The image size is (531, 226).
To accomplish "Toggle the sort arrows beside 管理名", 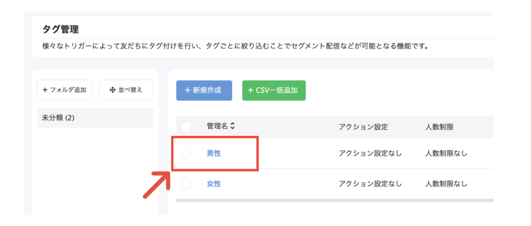I will [x=232, y=126].
